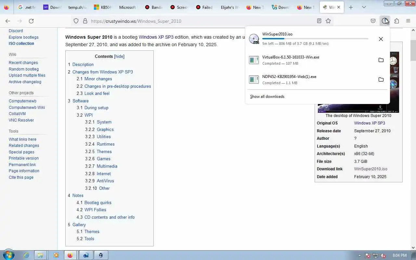416x260 pixels.
Task: Switch to Firefox via taskbar icon
Action: (x=70, y=255)
